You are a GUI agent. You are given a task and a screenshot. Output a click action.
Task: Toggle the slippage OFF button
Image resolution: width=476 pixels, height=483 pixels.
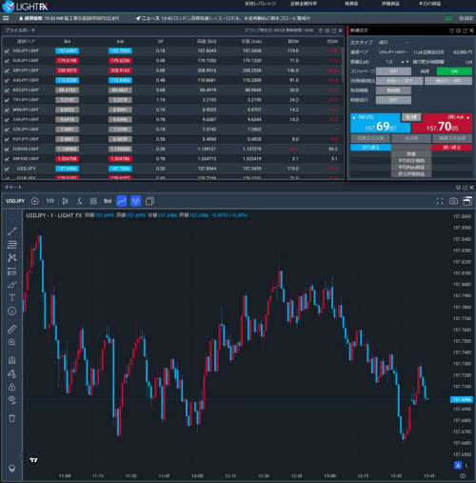click(393, 71)
